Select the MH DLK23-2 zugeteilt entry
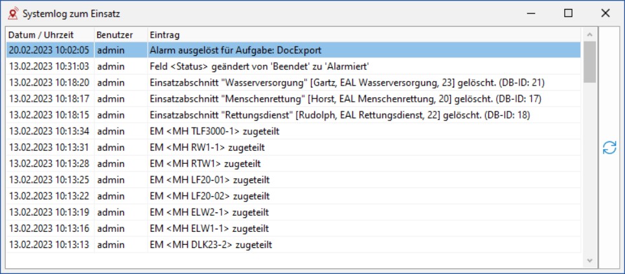625x274 pixels. point(293,244)
